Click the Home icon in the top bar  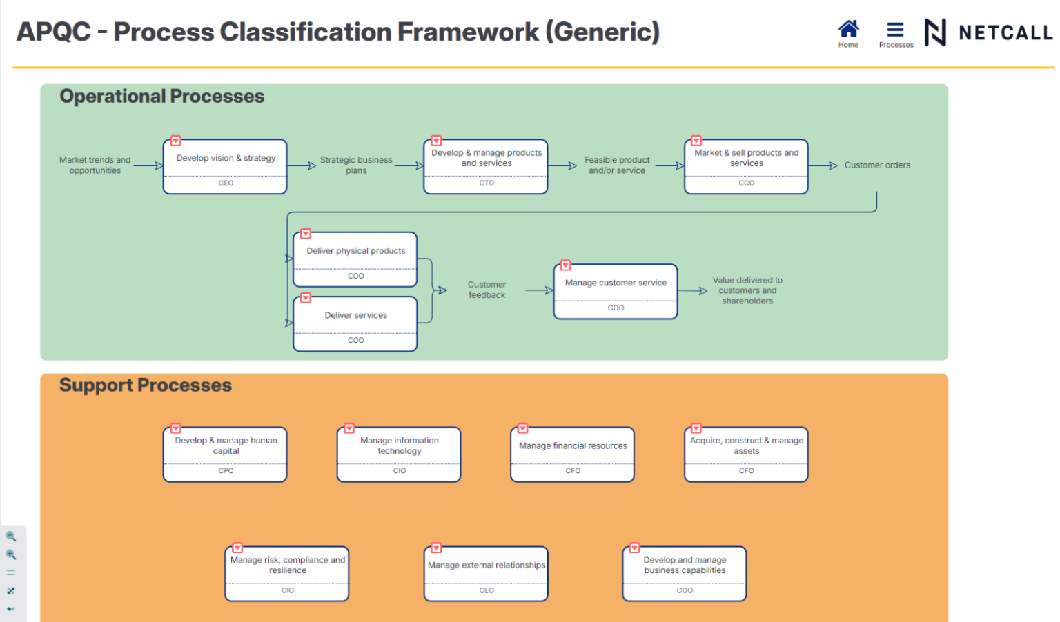[848, 29]
